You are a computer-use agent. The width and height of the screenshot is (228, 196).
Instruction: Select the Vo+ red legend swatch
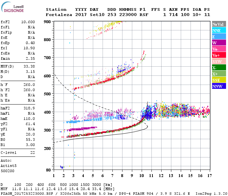click(219, 55)
